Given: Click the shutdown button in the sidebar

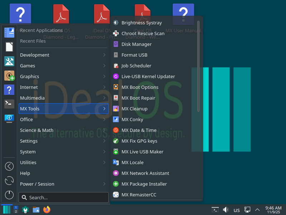Looking at the screenshot, I should (9, 195).
